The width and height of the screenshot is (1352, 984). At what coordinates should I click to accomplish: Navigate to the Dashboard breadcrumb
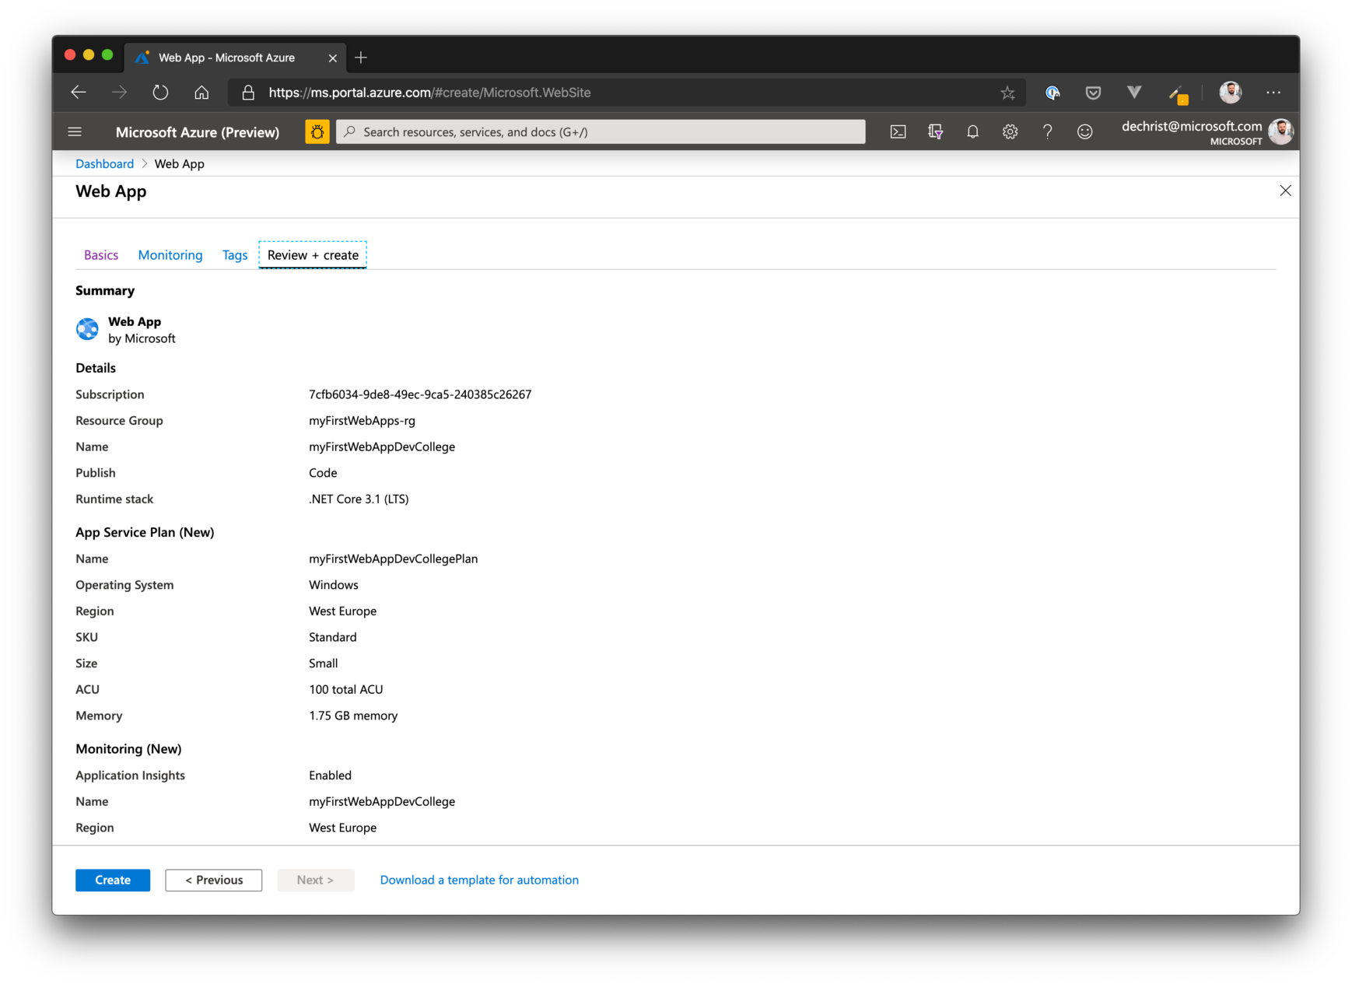tap(104, 163)
